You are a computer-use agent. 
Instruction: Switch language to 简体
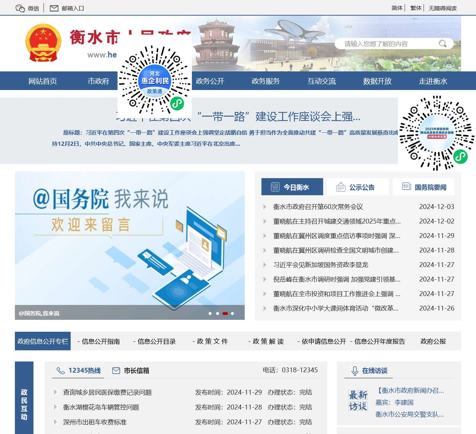(397, 8)
